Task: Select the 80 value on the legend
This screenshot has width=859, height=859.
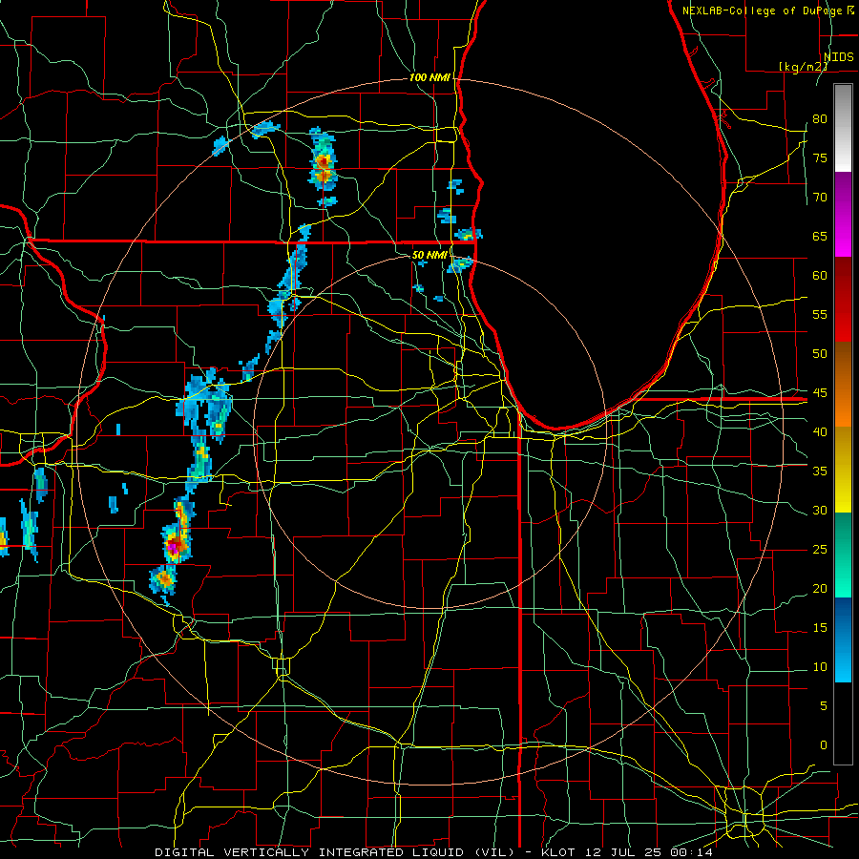Action: [820, 119]
